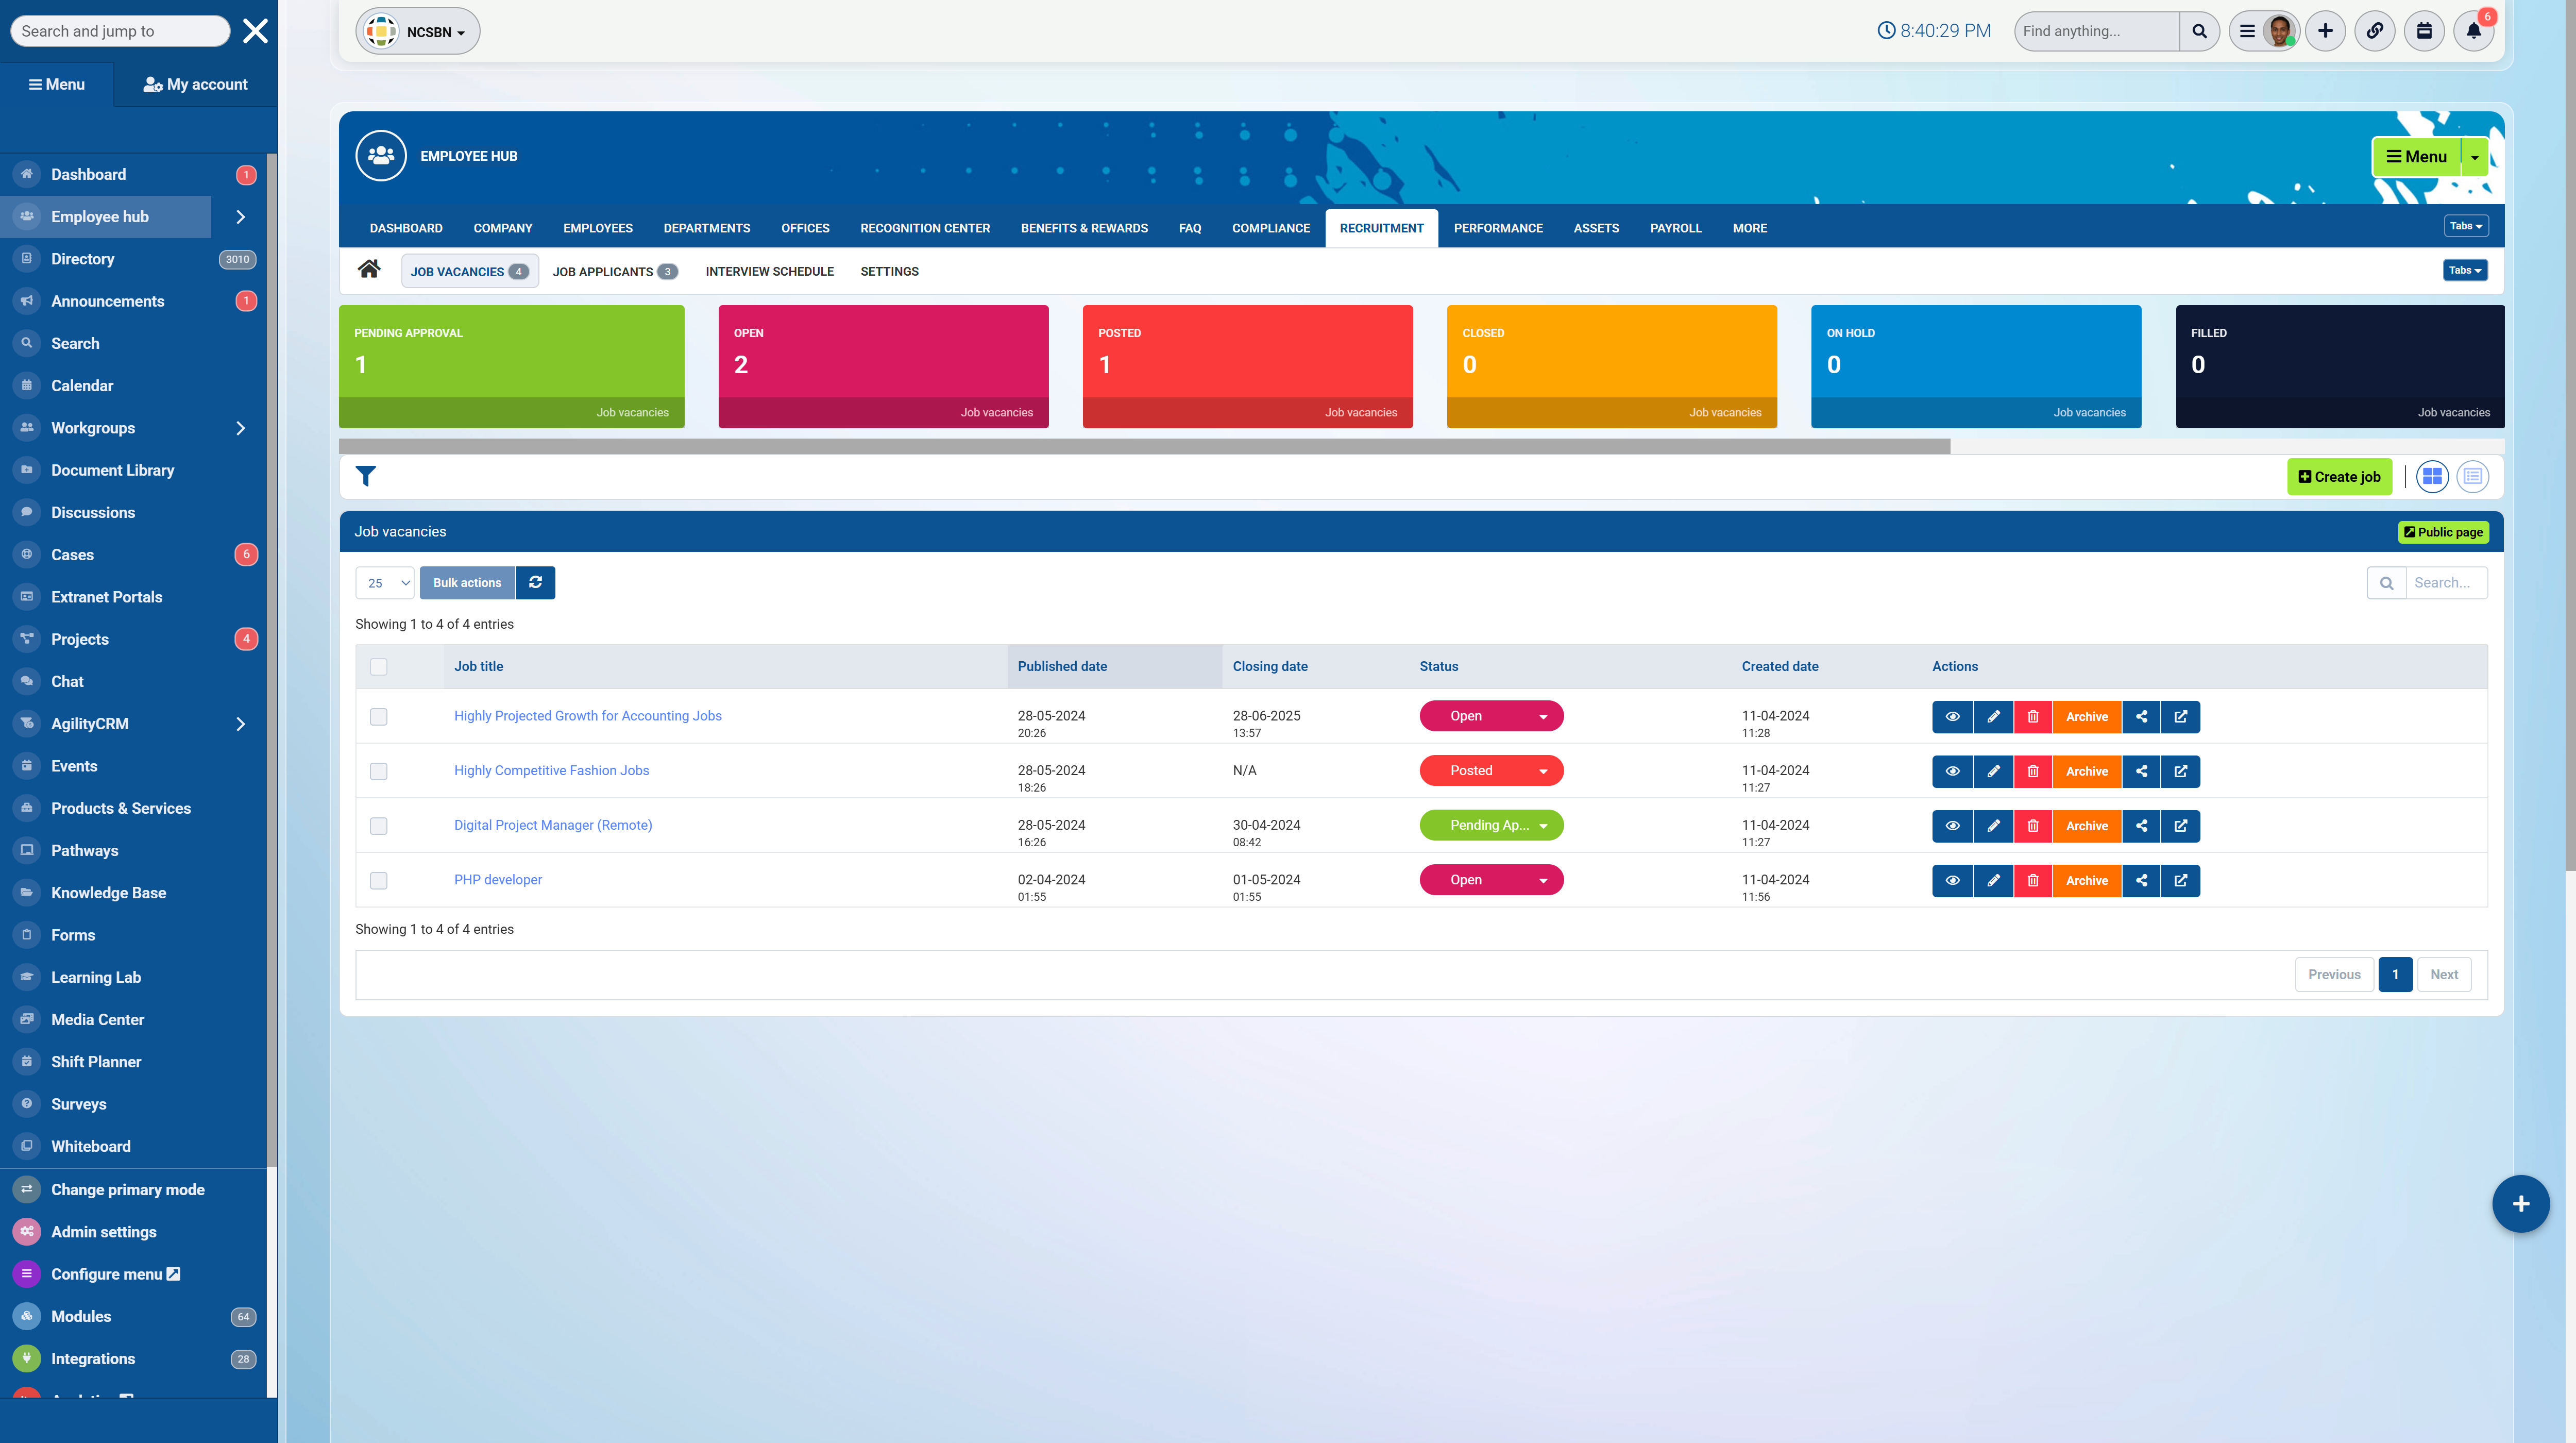This screenshot has height=1443, width=2576.
Task: Click the home icon in recruitment subnav
Action: [x=369, y=270]
